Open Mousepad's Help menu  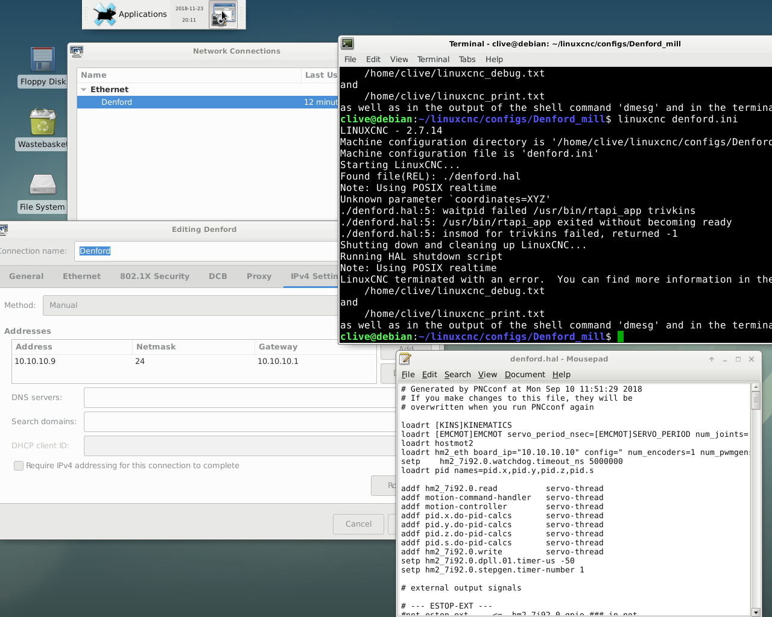click(562, 374)
